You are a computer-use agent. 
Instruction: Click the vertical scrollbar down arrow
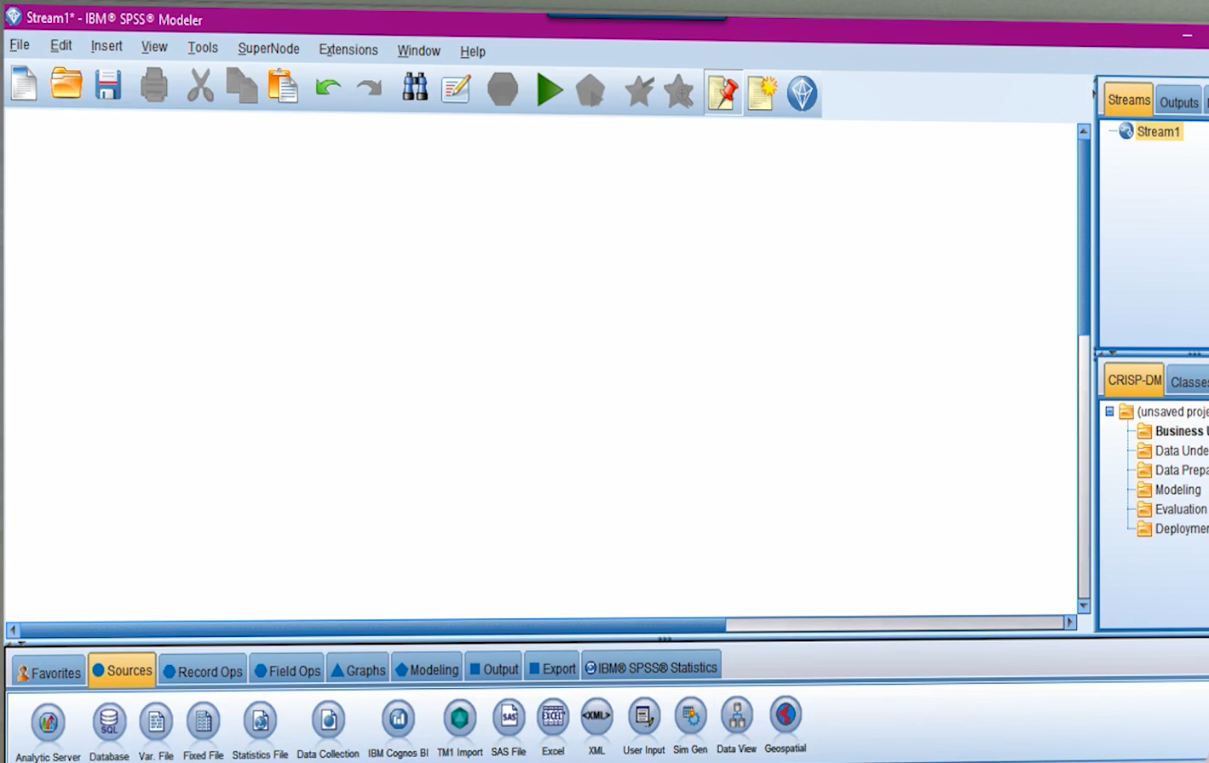coord(1084,606)
